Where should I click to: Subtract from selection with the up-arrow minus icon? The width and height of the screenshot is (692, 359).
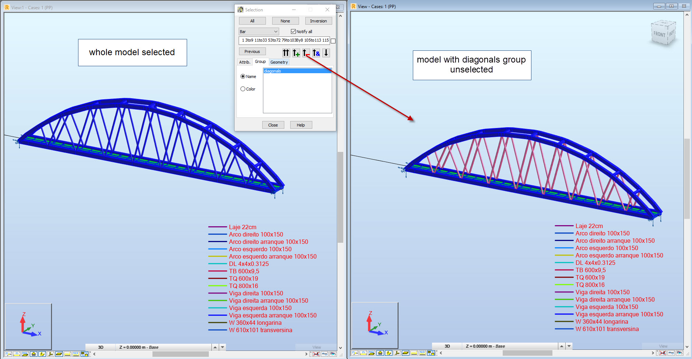[x=306, y=53]
